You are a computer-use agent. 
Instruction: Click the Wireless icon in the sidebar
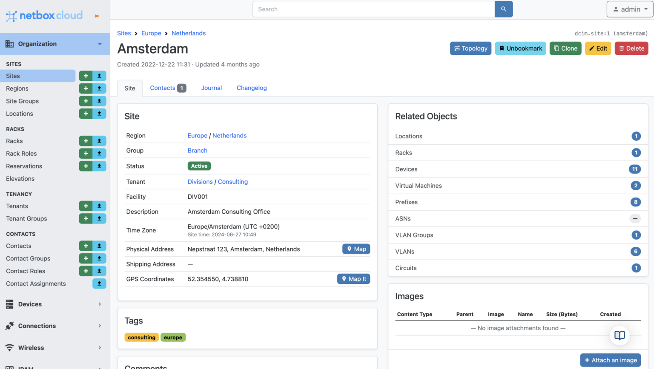[x=9, y=348]
